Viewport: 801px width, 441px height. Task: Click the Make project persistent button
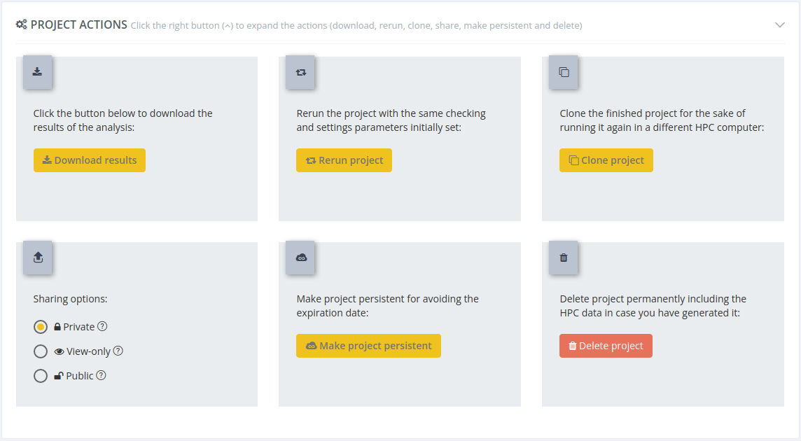[368, 345]
